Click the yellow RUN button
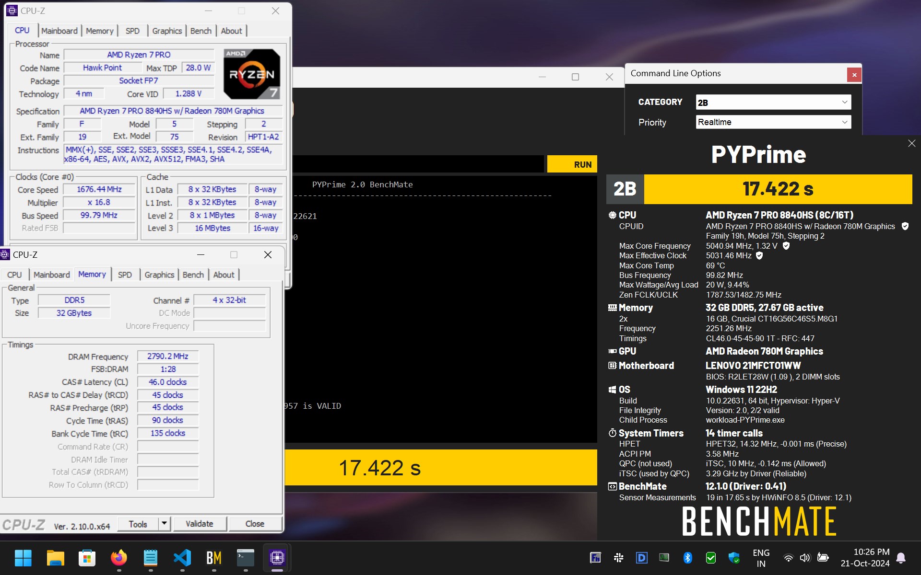Viewport: 921px width, 575px height. (x=572, y=164)
